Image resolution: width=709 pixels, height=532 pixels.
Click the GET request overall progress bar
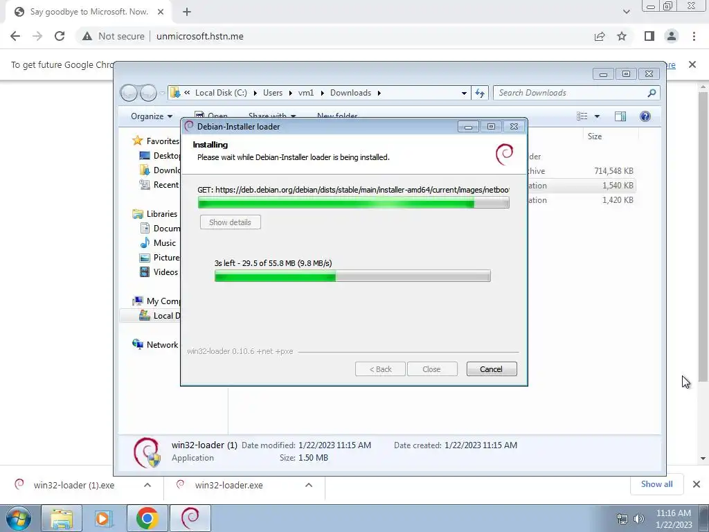pyautogui.click(x=353, y=203)
